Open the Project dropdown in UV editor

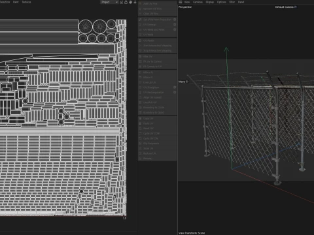pos(109,2)
